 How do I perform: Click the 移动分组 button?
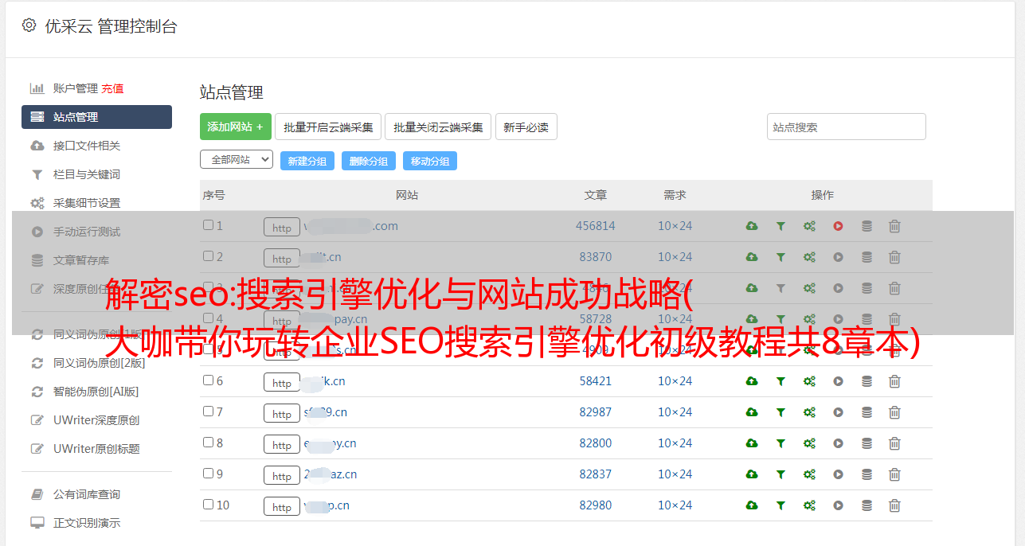430,161
